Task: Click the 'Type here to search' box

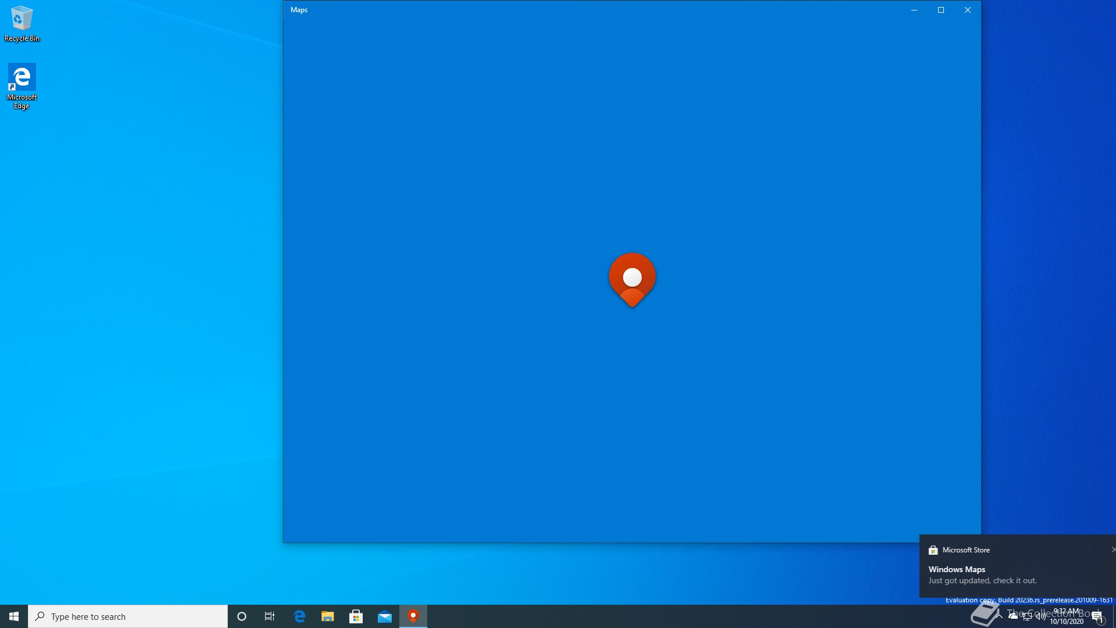Action: 128,616
